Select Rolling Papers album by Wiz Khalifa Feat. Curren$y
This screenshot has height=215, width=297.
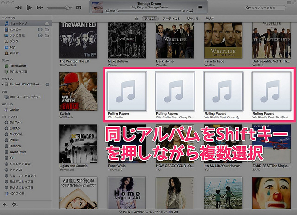tap(223, 91)
